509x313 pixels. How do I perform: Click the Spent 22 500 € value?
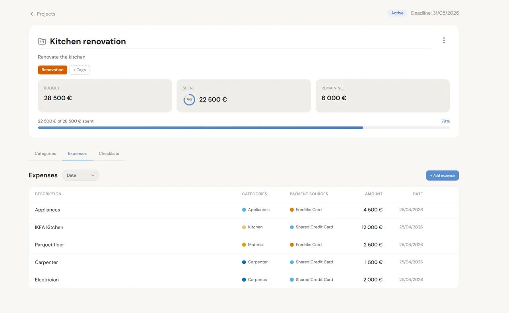pos(213,99)
